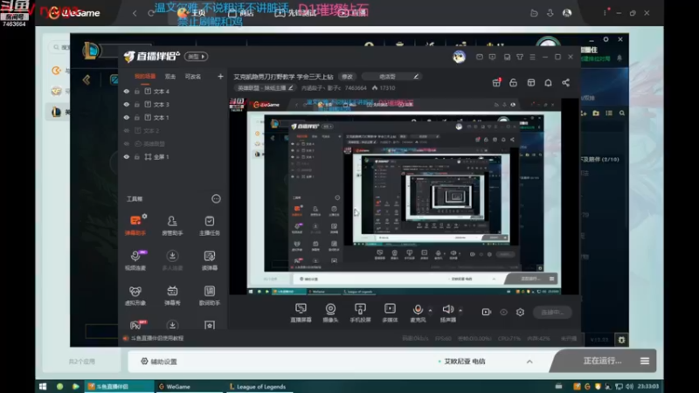This screenshot has height=393, width=699.
Task: Toggle lock on 文本 4 layer
Action: (x=137, y=92)
